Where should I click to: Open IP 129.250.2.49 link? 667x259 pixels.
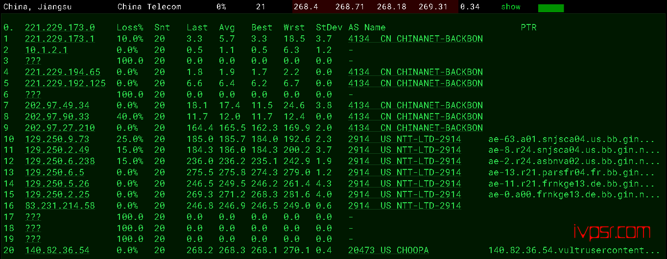[x=57, y=150]
